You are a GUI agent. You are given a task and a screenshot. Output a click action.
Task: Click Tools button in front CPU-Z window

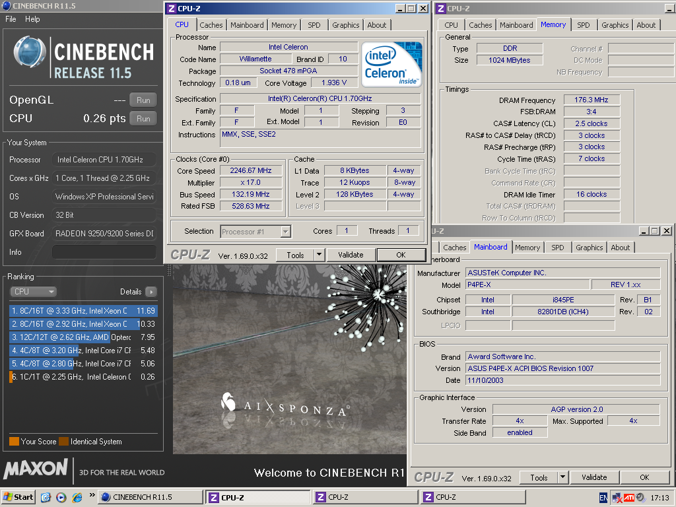click(x=295, y=255)
